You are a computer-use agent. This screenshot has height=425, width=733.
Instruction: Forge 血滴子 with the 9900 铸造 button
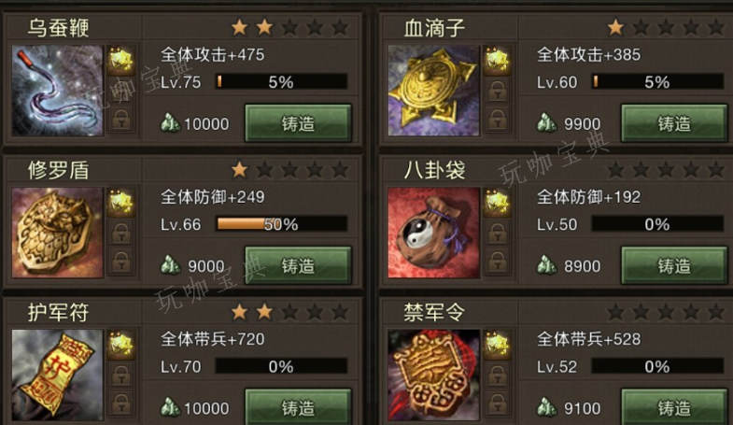[x=674, y=123]
